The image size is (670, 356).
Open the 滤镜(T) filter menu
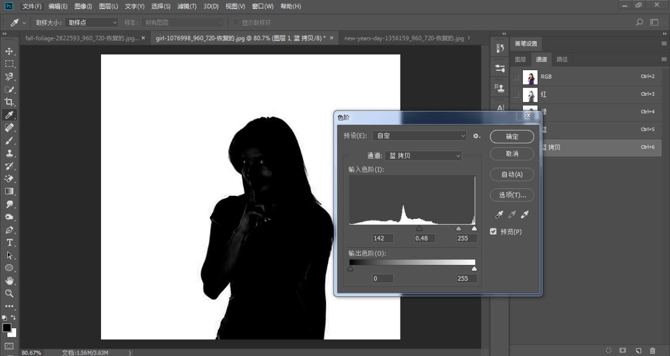tap(187, 6)
